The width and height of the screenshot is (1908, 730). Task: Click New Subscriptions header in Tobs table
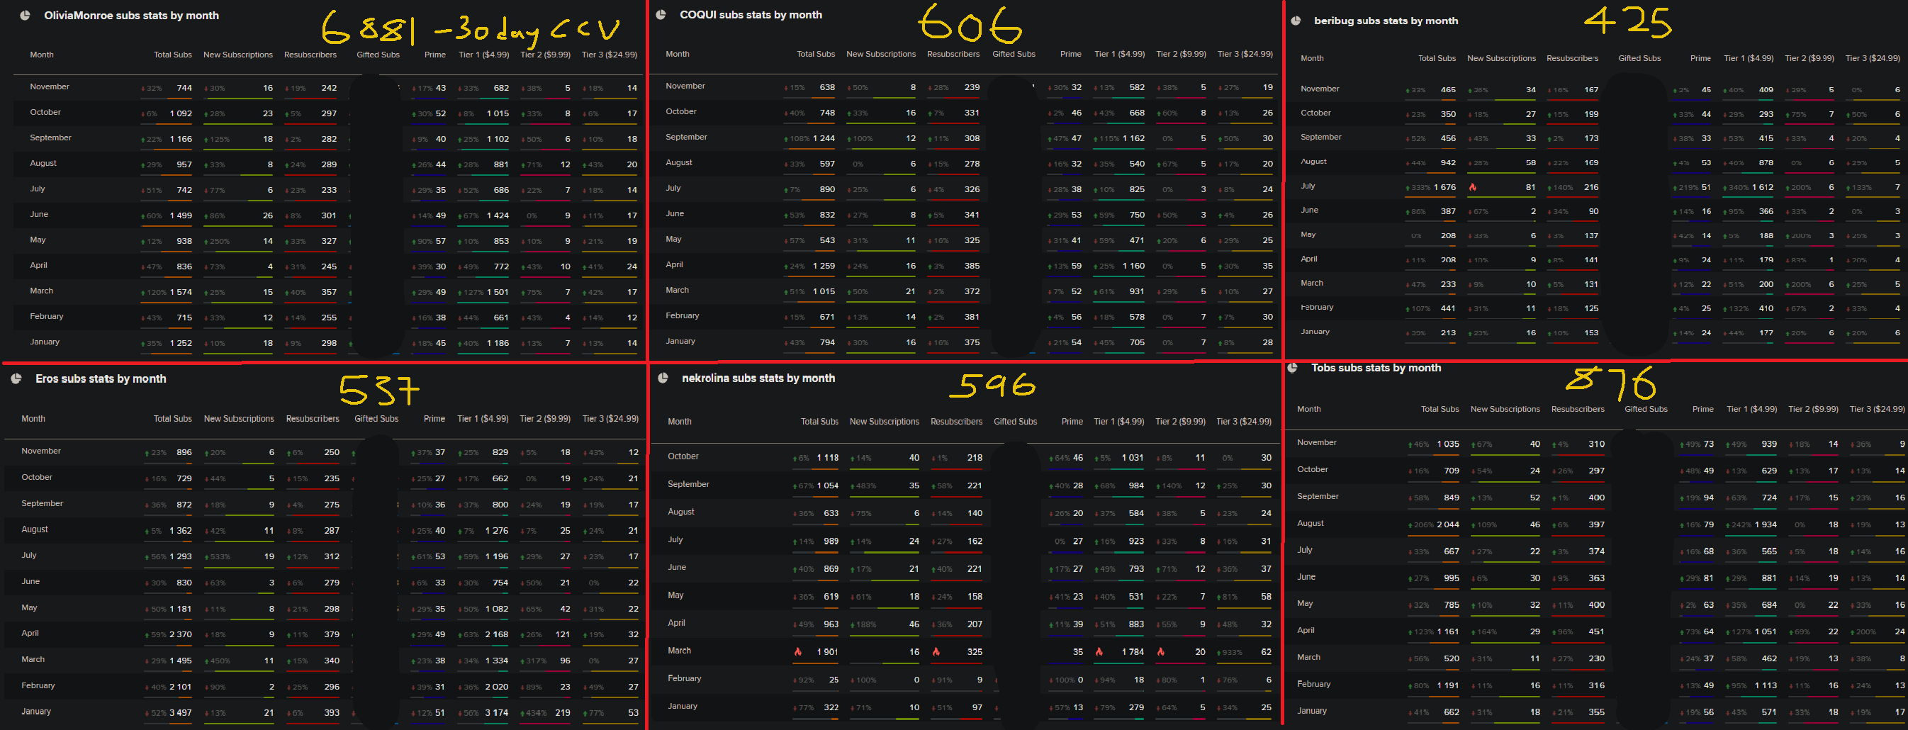tap(1505, 410)
